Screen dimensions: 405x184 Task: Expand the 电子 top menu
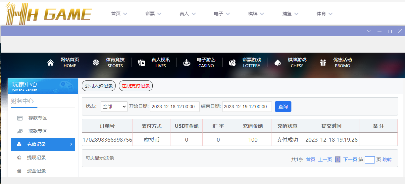tap(222, 14)
